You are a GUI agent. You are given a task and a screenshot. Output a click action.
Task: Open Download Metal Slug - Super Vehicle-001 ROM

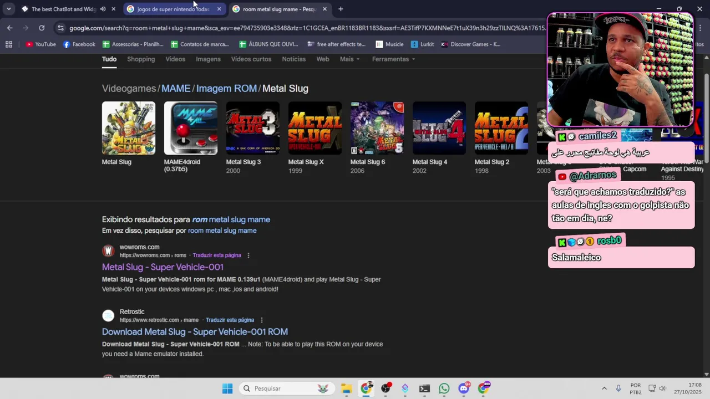(195, 331)
